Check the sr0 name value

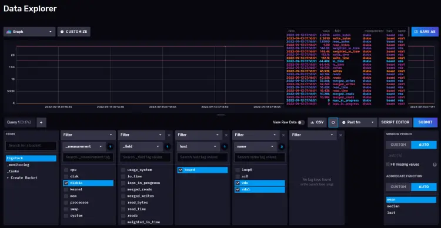[238, 176]
